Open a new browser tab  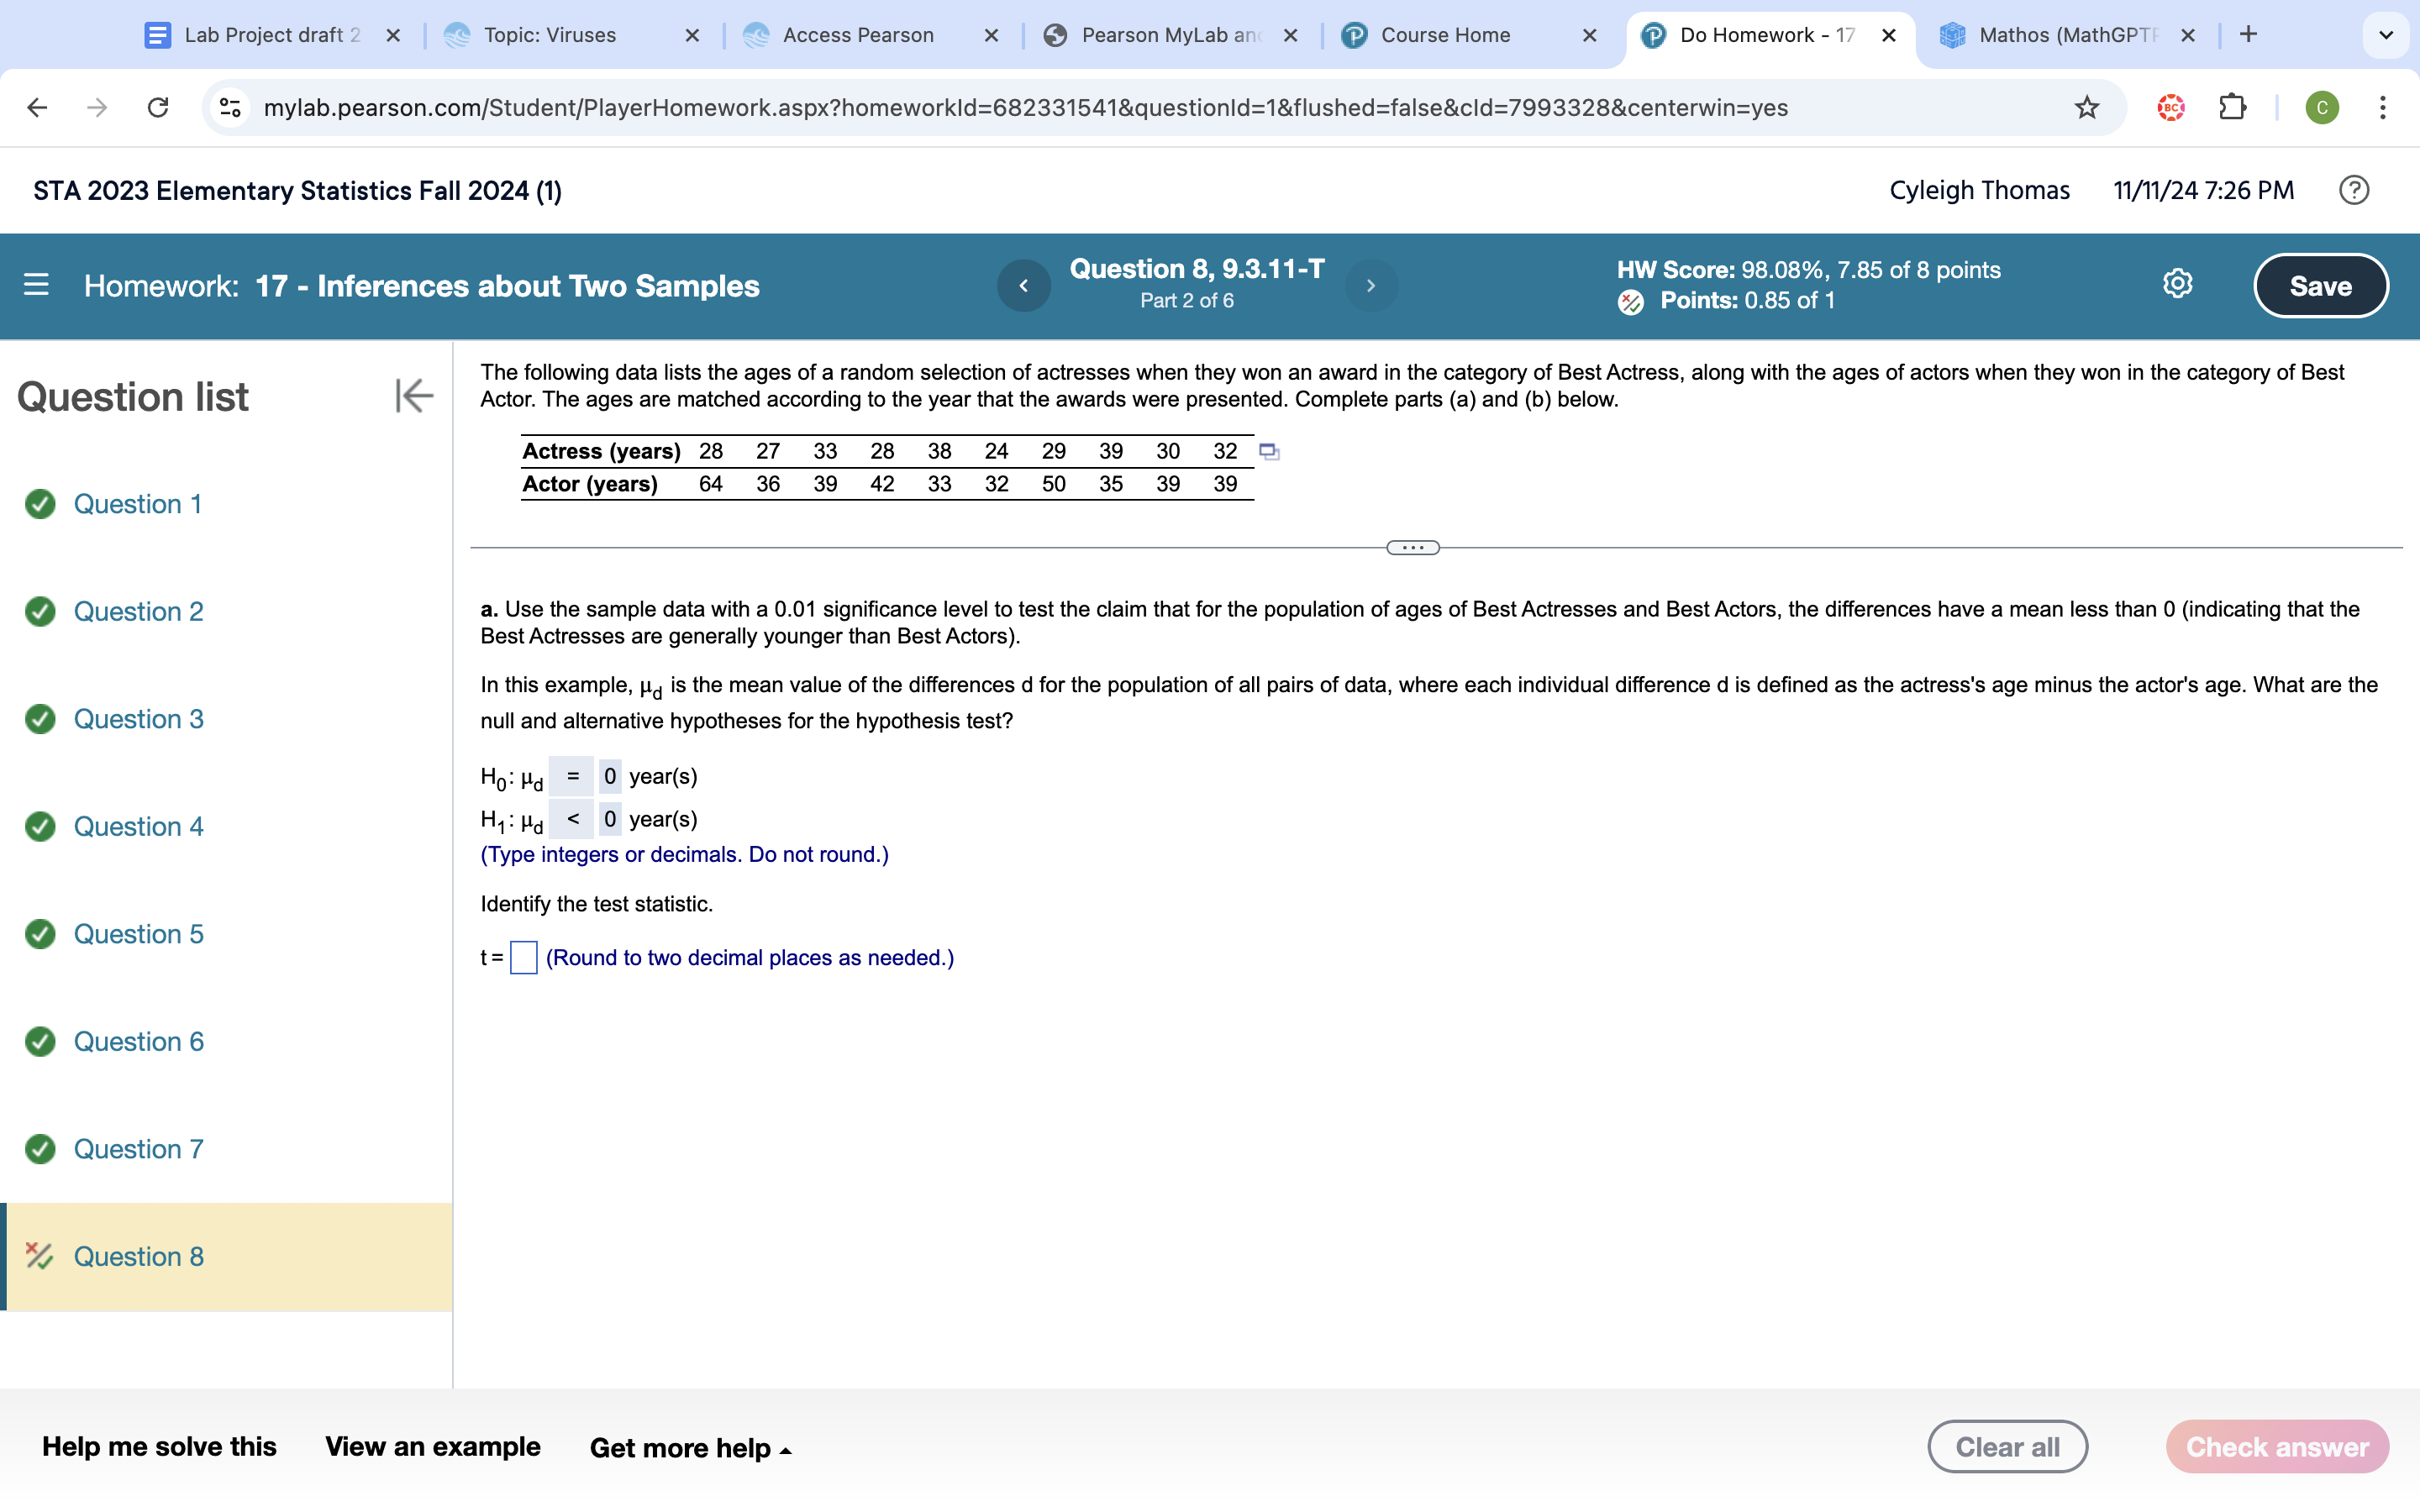click(2248, 35)
